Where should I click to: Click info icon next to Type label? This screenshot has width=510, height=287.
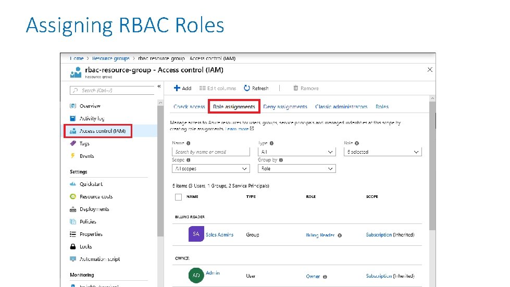(x=271, y=143)
